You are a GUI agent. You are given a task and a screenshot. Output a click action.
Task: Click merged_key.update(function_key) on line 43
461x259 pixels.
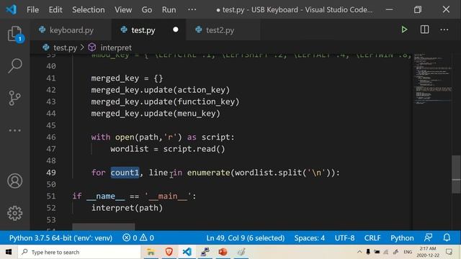[165, 101]
